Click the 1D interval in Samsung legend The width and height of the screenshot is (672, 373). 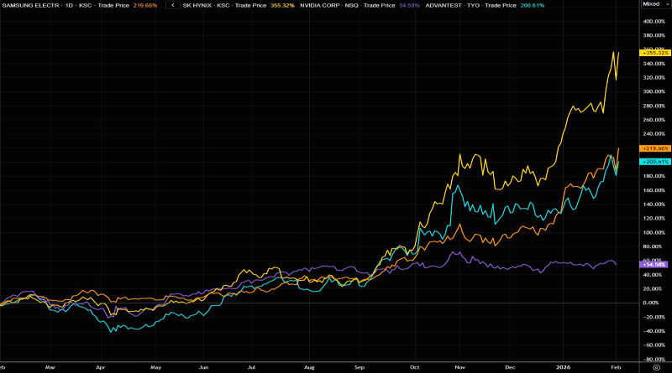tap(66, 5)
